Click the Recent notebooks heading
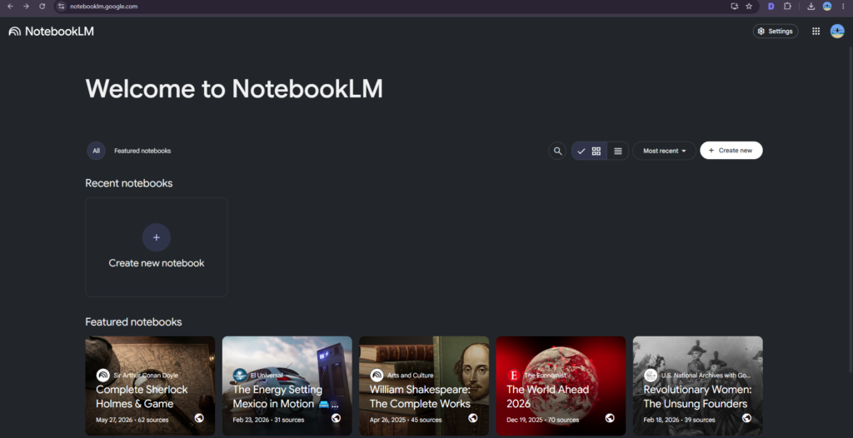This screenshot has width=853, height=438. point(129,183)
